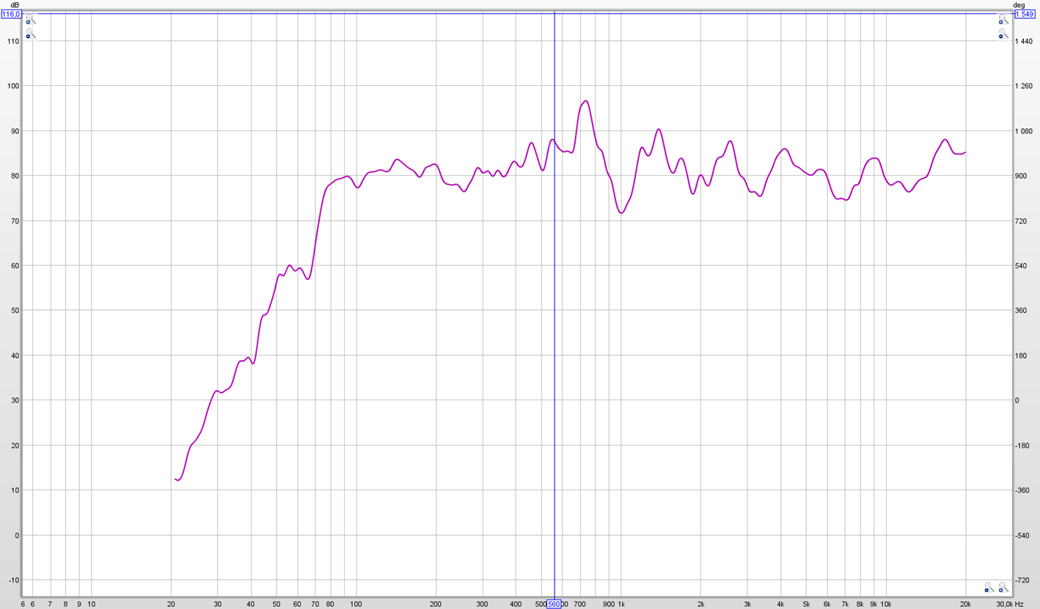Zoom in the frequency axis at bottom right

pyautogui.click(x=1003, y=587)
